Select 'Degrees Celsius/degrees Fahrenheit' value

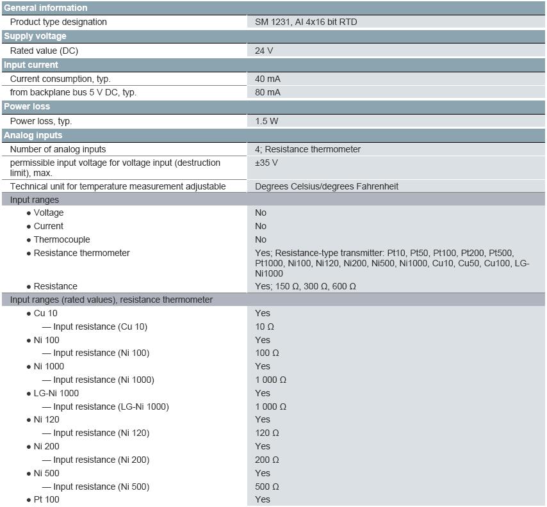(x=327, y=186)
